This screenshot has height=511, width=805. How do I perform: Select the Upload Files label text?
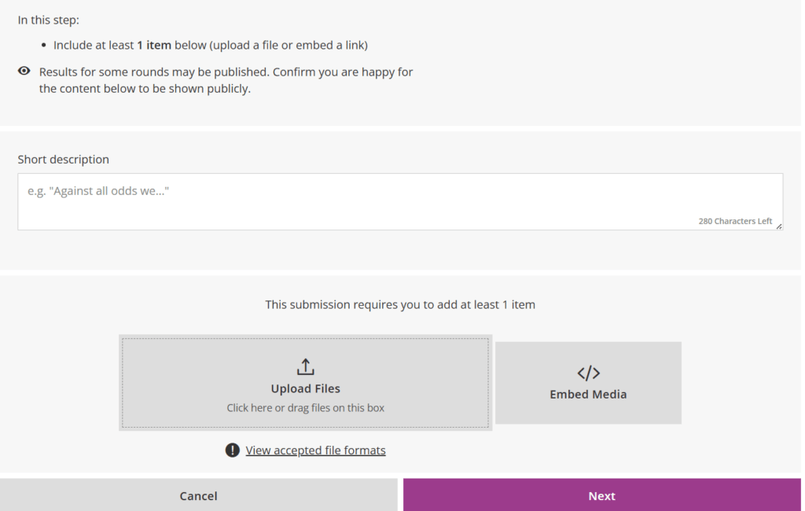305,388
